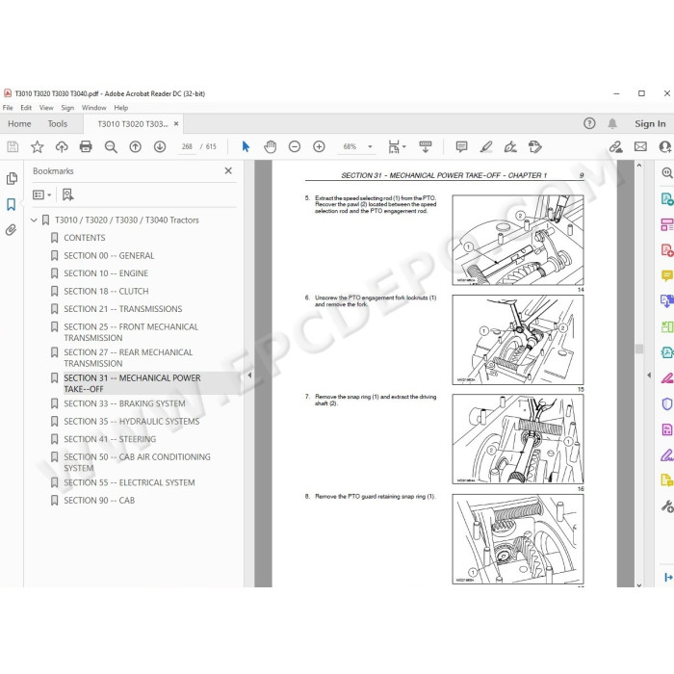
Task: Print the document with printer icon
Action: pos(86,147)
